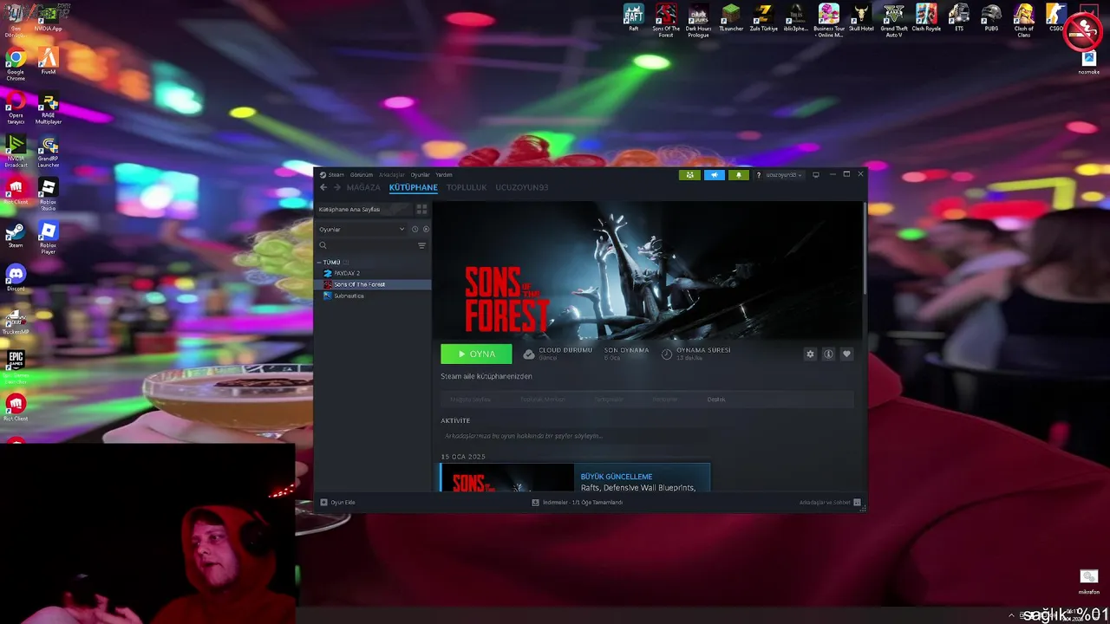Open the Epic Games Launcher shortcut

point(16,366)
